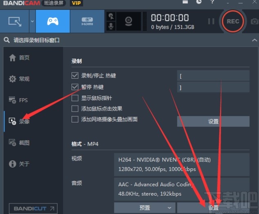The width and height of the screenshot is (259, 214).
Task: Open screen mode dropdown arrow
Action: pos(32,21)
